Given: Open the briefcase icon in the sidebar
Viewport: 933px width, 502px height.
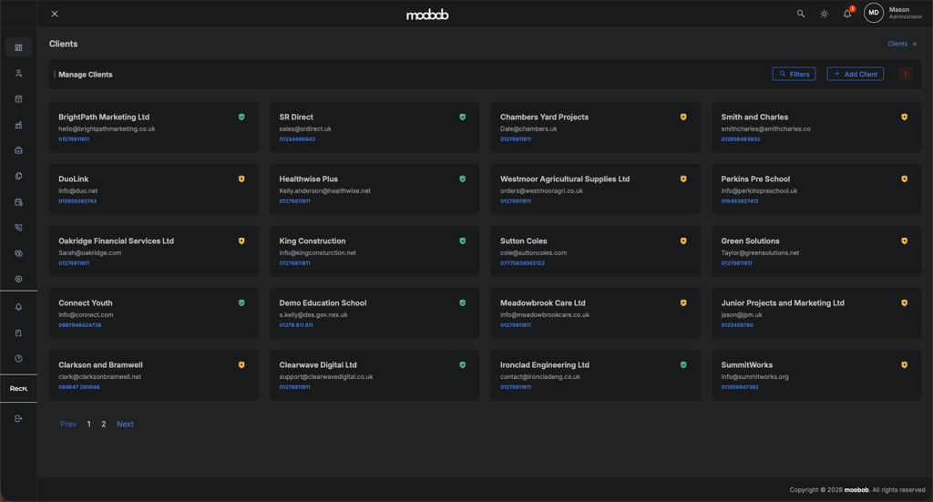Looking at the screenshot, I should pyautogui.click(x=18, y=150).
